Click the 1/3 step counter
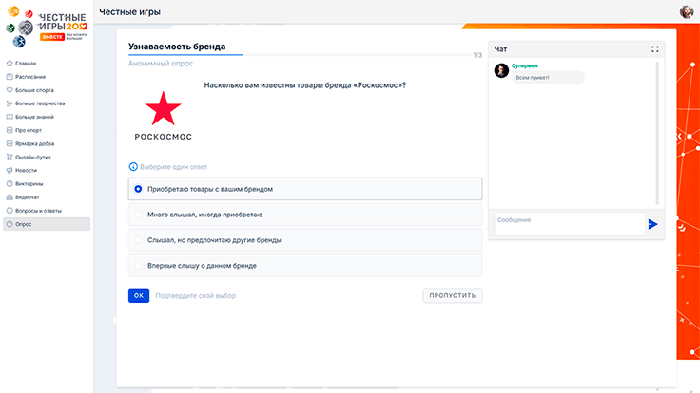This screenshot has width=700, height=393. (477, 55)
